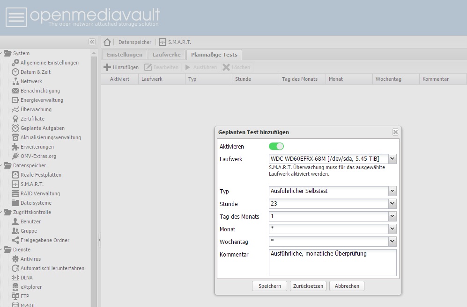Open DLNA film icon
467x307 pixels.
pos(15,278)
